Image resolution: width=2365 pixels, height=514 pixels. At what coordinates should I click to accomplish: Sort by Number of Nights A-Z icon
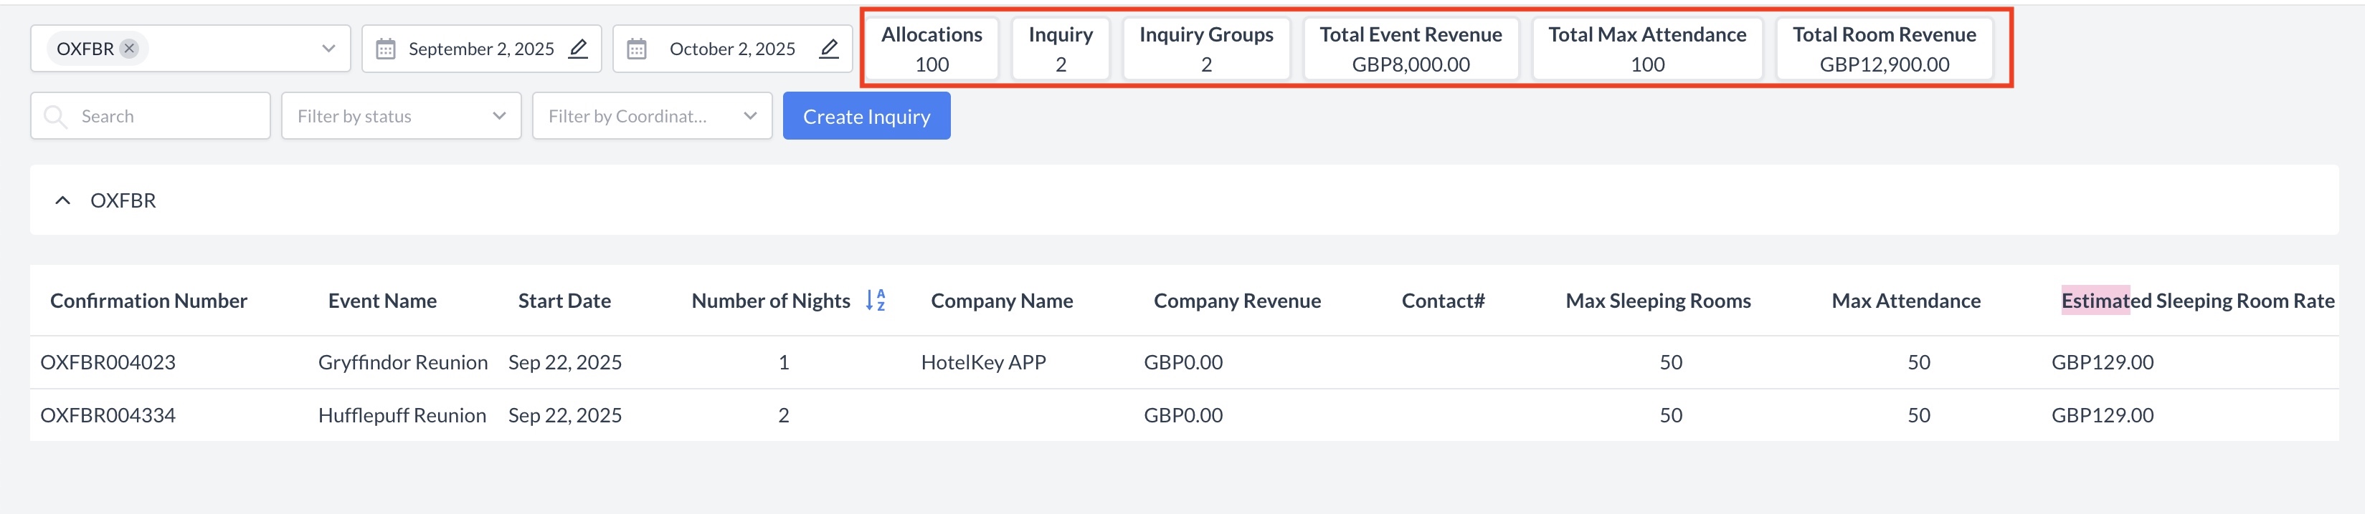pos(875,301)
